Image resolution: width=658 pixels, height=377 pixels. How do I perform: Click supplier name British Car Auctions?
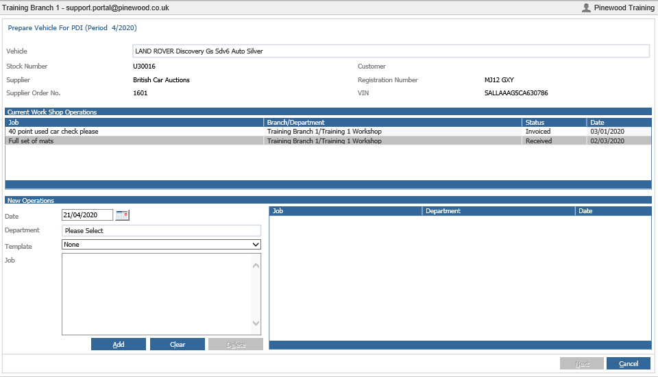161,80
